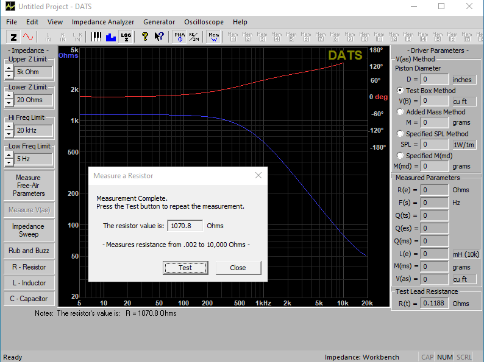The height and width of the screenshot is (362, 484).
Task: Decrease the Upper Z Limit with down arrow
Action: coord(9,75)
